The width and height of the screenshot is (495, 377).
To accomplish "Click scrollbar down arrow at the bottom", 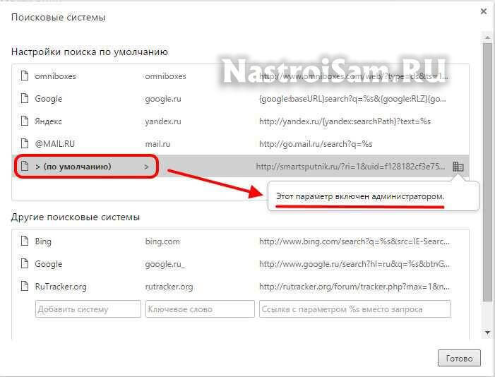I will pos(487,332).
